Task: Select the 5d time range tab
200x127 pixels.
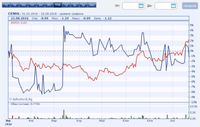Action: [x=15, y=5]
